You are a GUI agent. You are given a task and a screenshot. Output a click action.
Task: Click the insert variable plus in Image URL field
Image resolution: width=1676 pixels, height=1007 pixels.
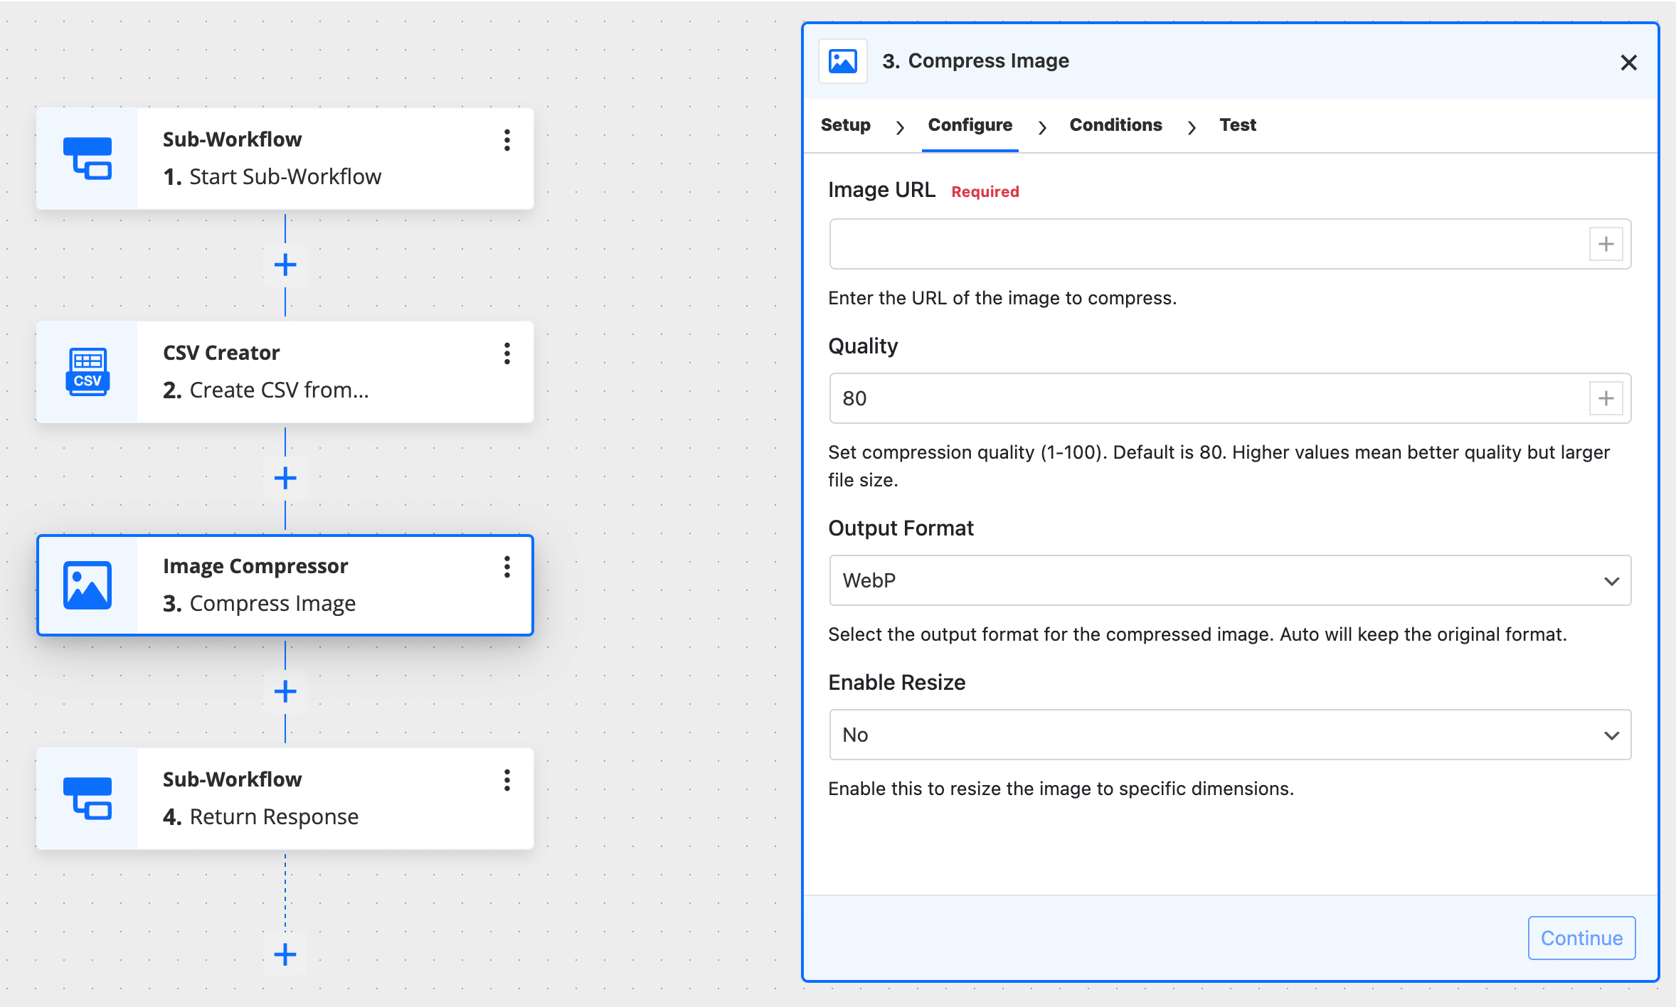tap(1606, 244)
